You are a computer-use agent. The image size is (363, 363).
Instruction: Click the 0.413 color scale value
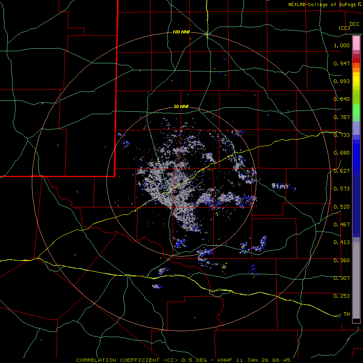click(x=342, y=242)
